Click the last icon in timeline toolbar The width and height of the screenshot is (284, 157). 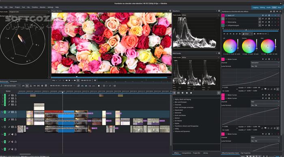coord(115,86)
